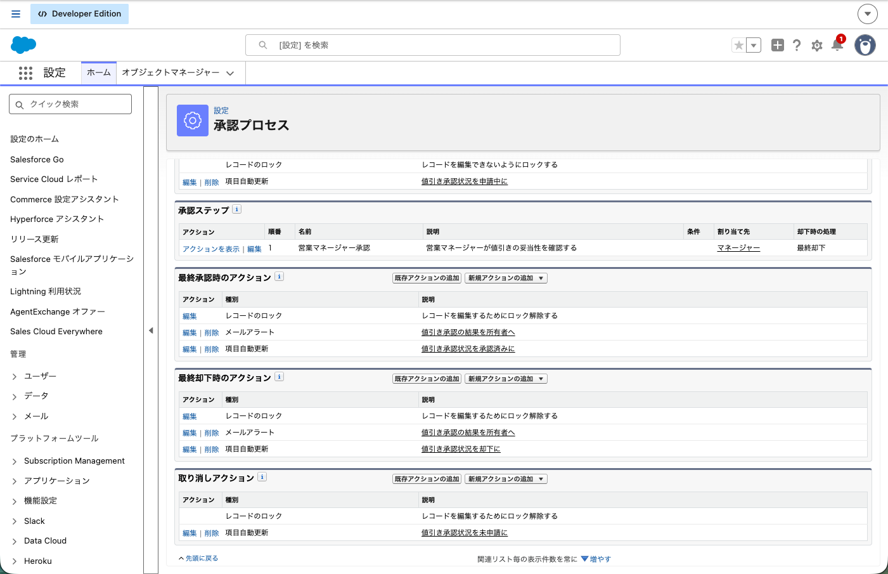Viewport: 888px width, 574px height.
Task: Select the オブジェクトマネージャー tab
Action: pyautogui.click(x=171, y=73)
